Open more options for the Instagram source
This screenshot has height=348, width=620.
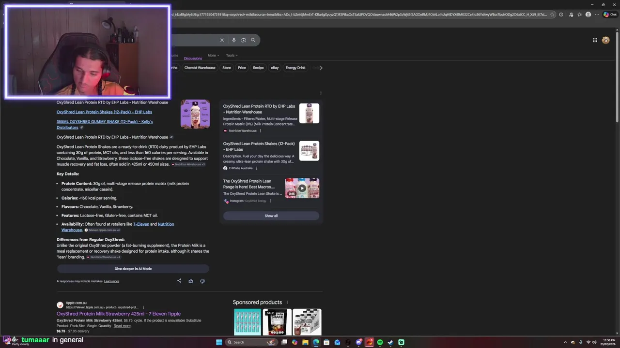[x=270, y=201]
